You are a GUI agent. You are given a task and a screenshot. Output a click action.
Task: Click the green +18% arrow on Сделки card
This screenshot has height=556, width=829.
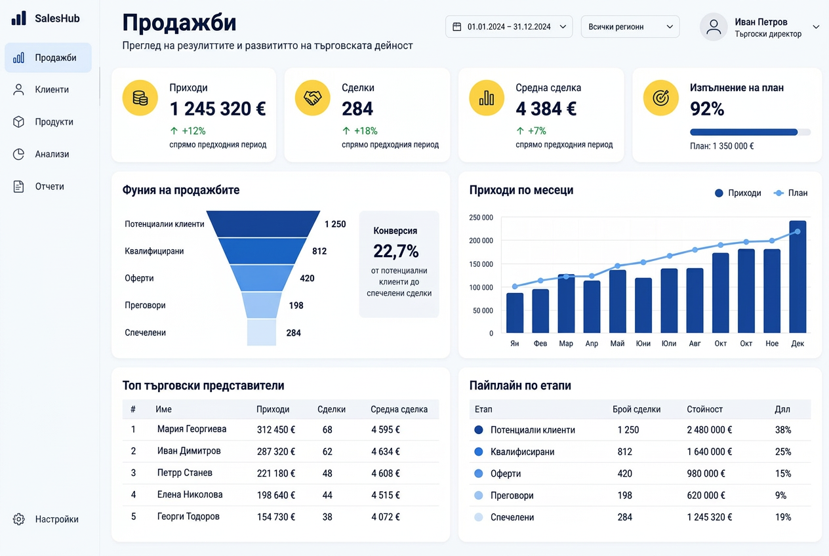tap(346, 130)
